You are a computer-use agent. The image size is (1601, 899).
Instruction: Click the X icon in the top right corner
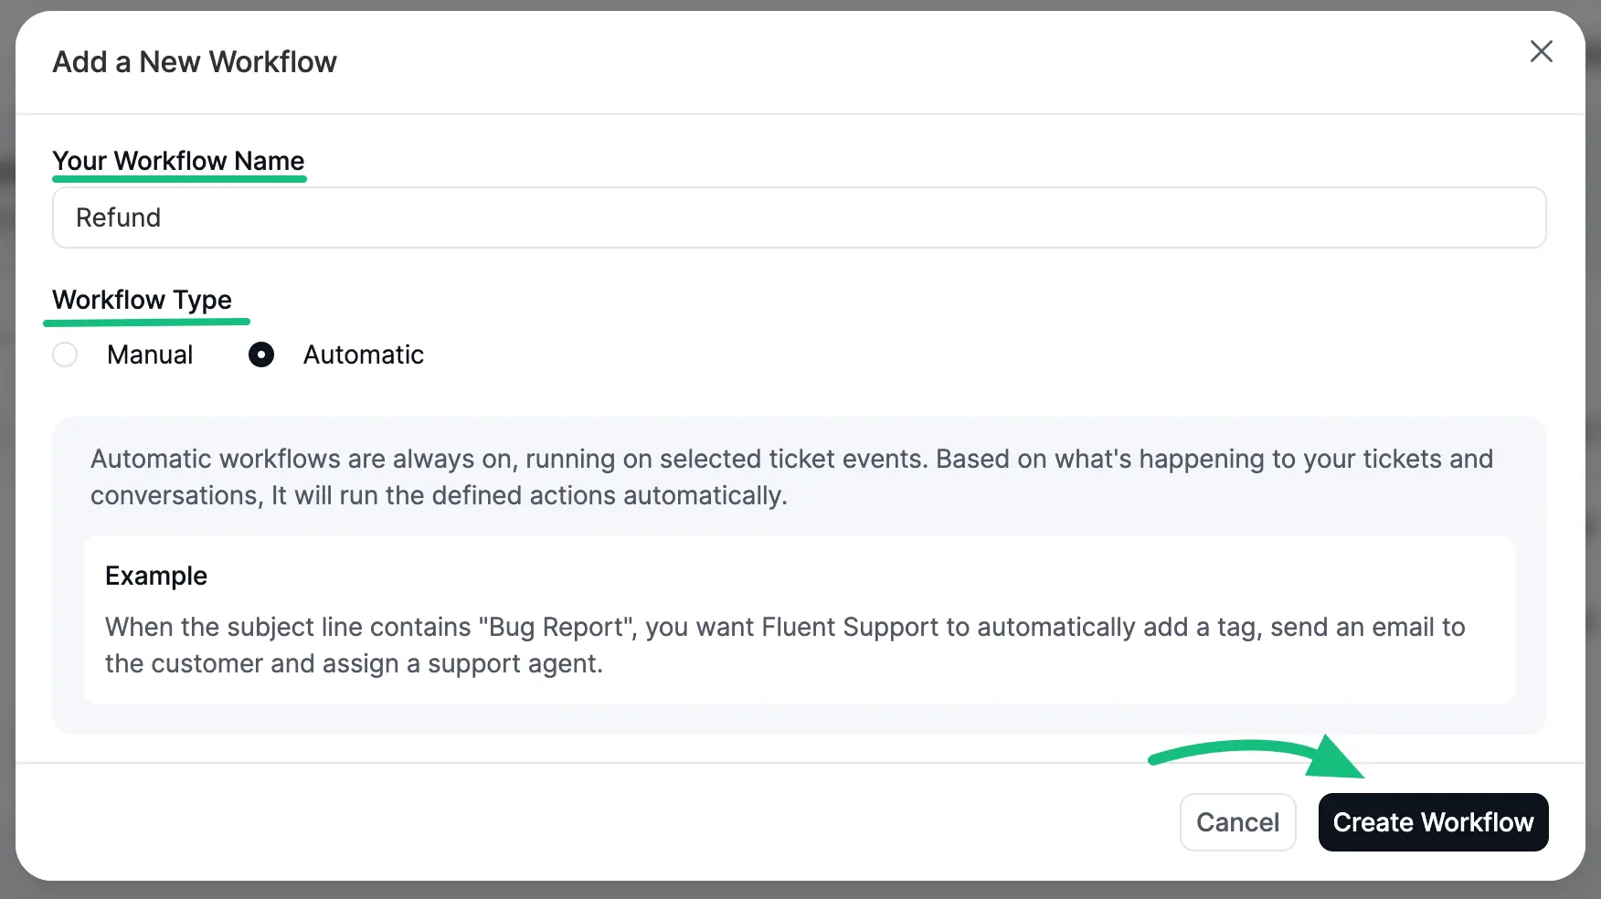point(1542,52)
